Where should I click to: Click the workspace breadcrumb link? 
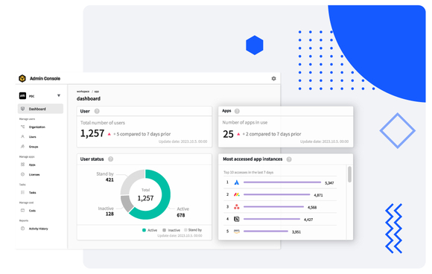pyautogui.click(x=83, y=92)
